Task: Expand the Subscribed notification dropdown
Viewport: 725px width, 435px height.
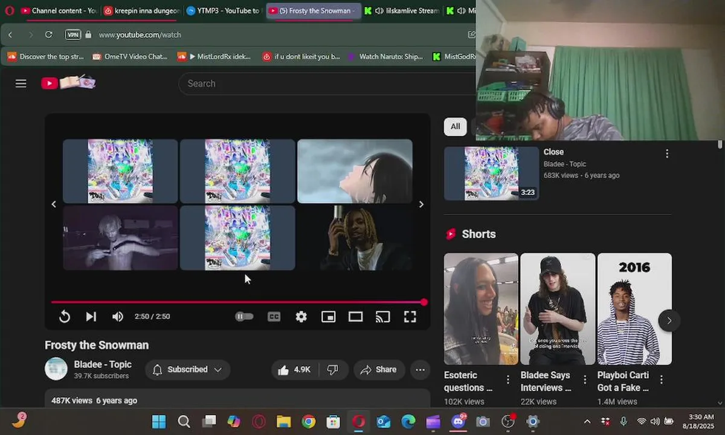Action: pyautogui.click(x=187, y=370)
